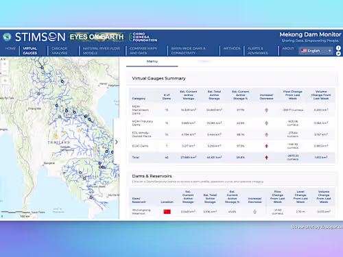Open the English language dropdown
The height and width of the screenshot is (257, 343).
pyautogui.click(x=316, y=51)
